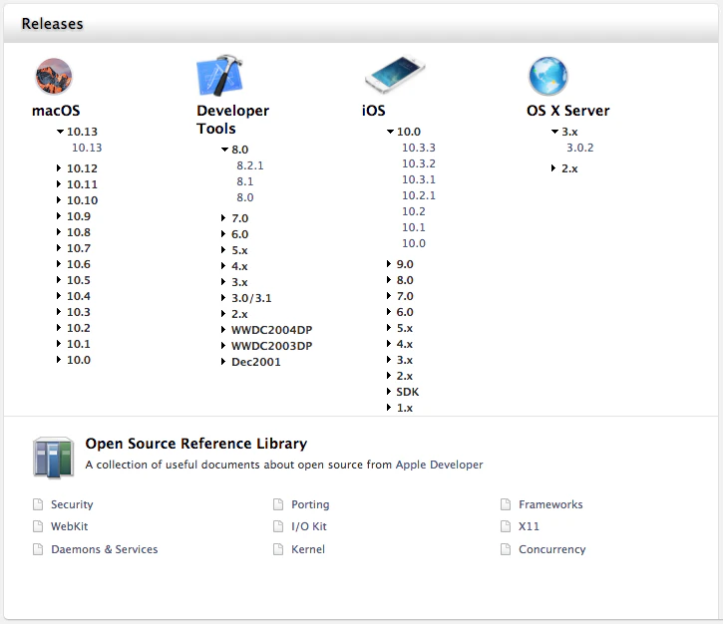Open the iOS 10.3.2 release link

(419, 163)
